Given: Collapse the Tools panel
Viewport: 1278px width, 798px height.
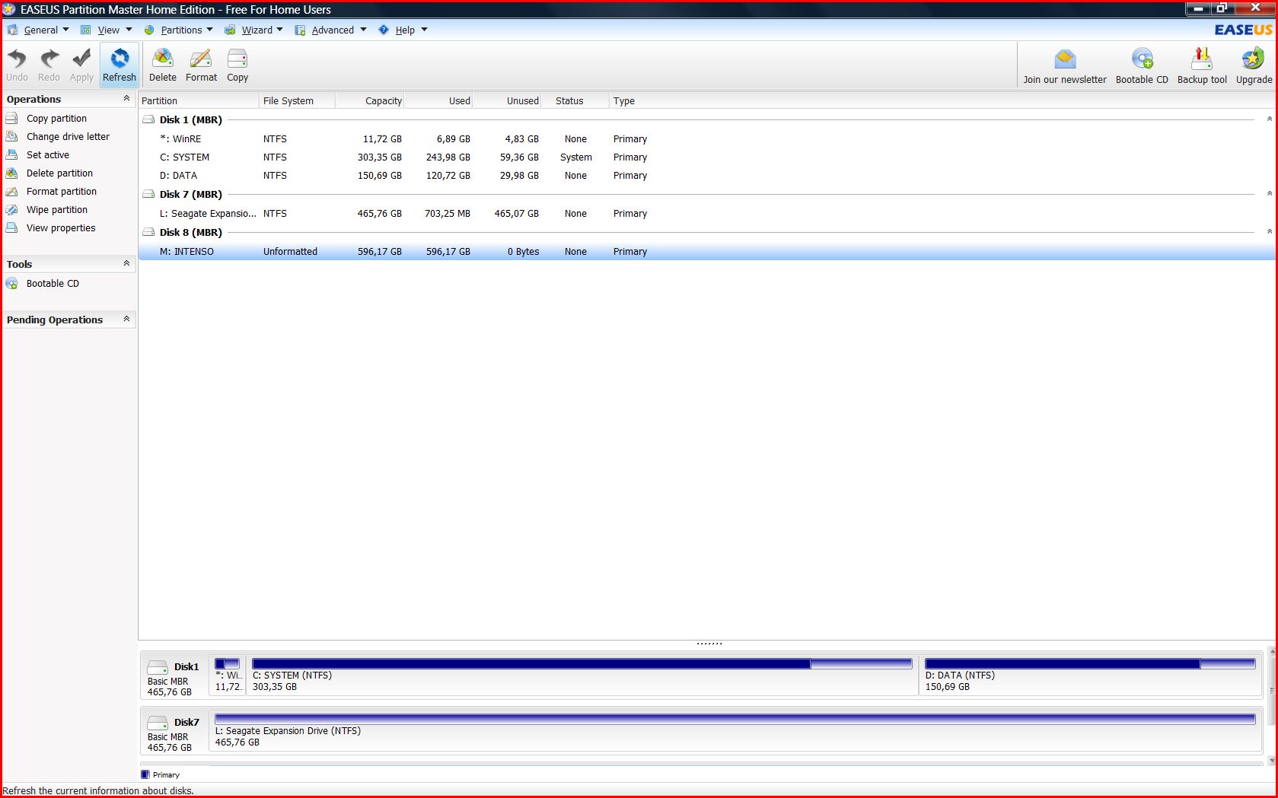Looking at the screenshot, I should pos(126,264).
